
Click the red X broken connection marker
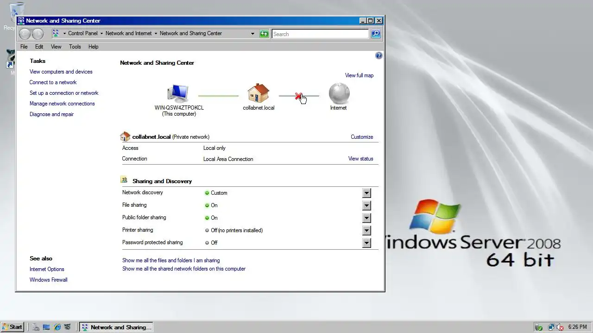tap(298, 96)
